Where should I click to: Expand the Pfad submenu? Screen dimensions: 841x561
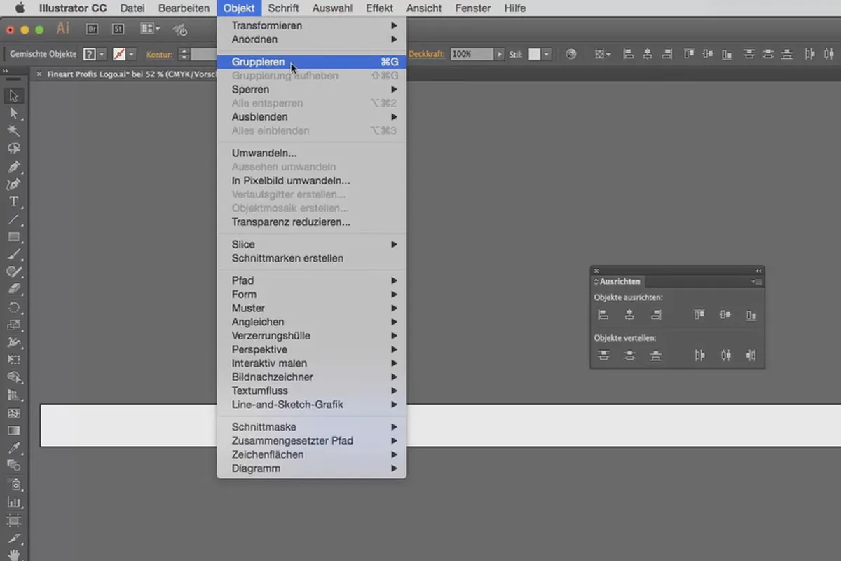tap(311, 280)
